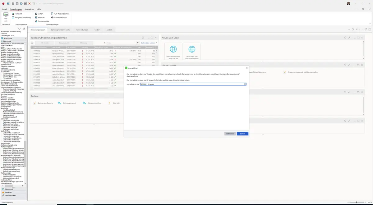Open the Freie Suche dropdown in sidebar

tap(25, 38)
